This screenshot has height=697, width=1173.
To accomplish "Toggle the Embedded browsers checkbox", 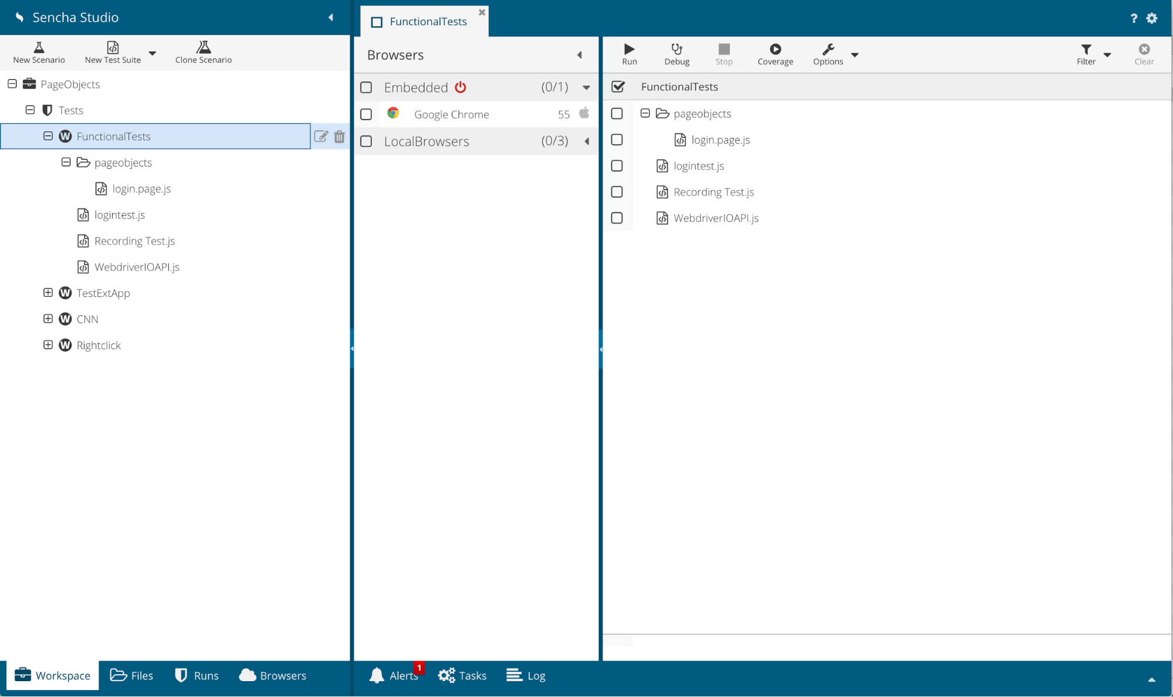I will (366, 87).
